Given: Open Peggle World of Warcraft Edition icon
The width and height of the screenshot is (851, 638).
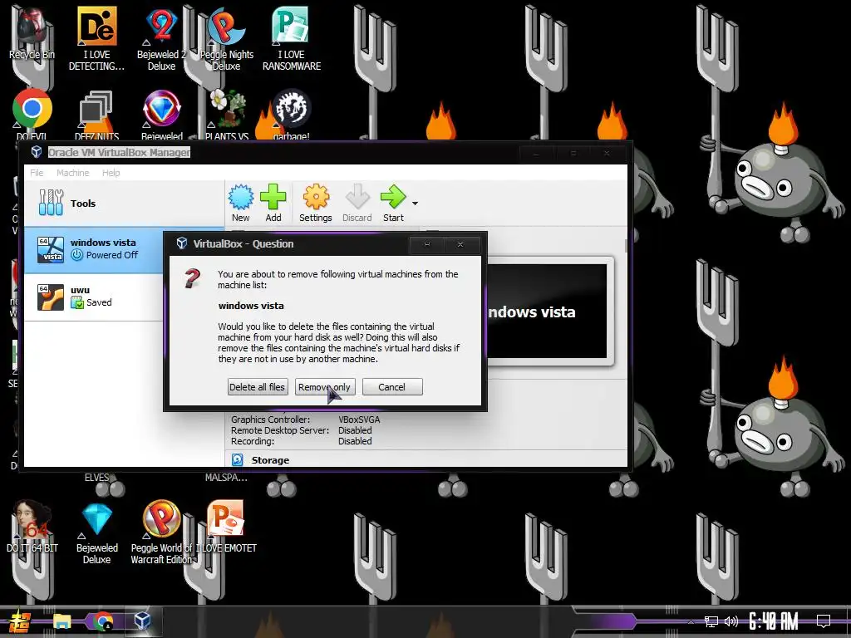Looking at the screenshot, I should tap(161, 532).
